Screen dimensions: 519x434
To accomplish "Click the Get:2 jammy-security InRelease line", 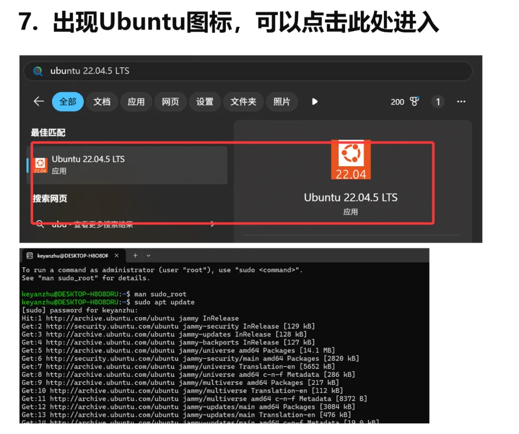I will [x=168, y=326].
